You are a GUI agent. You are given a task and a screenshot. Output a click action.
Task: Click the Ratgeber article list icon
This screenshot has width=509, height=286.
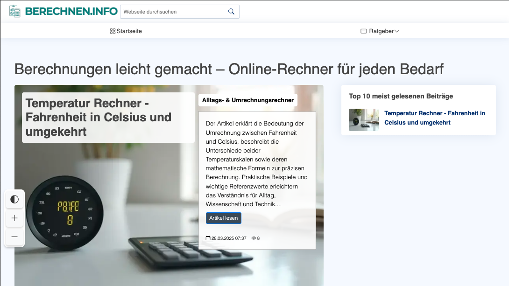(364, 31)
